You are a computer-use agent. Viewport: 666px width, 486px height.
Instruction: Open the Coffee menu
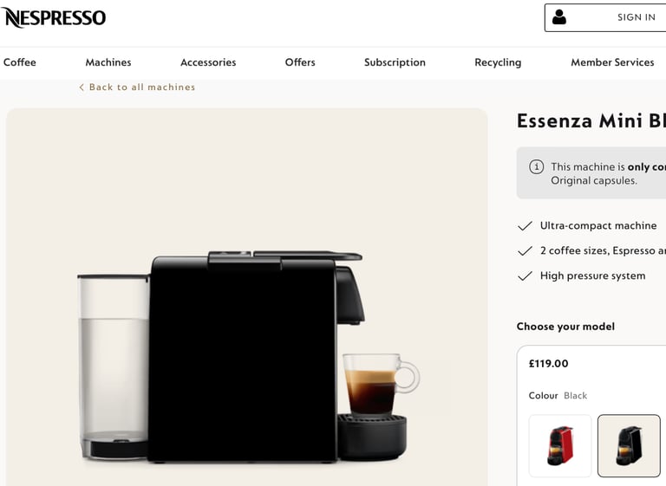[20, 62]
